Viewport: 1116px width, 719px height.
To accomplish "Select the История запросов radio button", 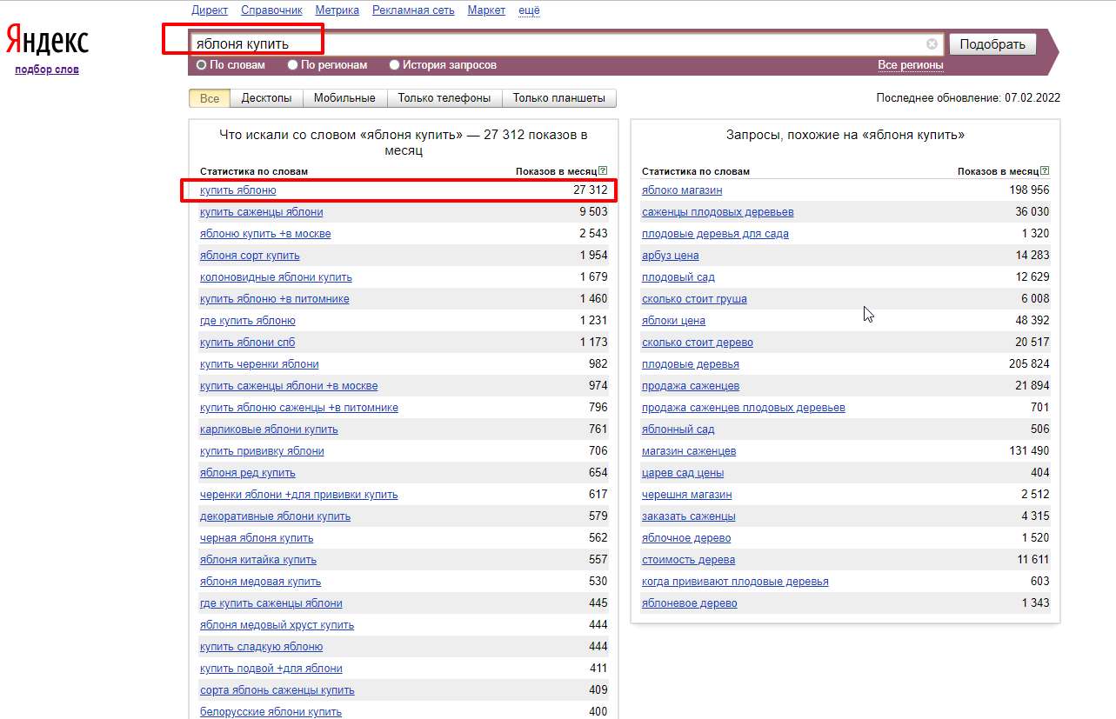I will tap(395, 65).
